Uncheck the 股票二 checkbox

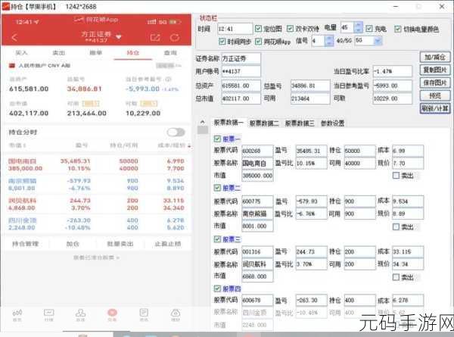point(217,188)
